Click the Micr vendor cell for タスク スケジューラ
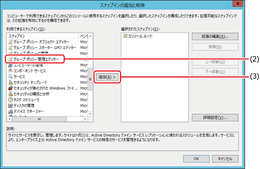 click(x=84, y=100)
